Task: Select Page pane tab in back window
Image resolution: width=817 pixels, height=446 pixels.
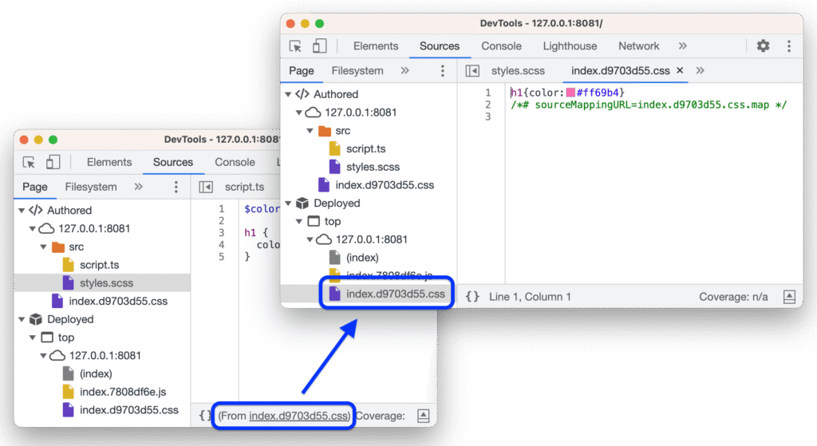Action: [x=35, y=187]
